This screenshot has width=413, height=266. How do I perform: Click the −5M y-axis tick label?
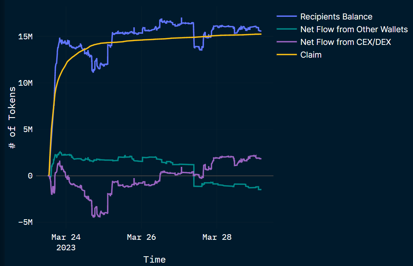25,222
